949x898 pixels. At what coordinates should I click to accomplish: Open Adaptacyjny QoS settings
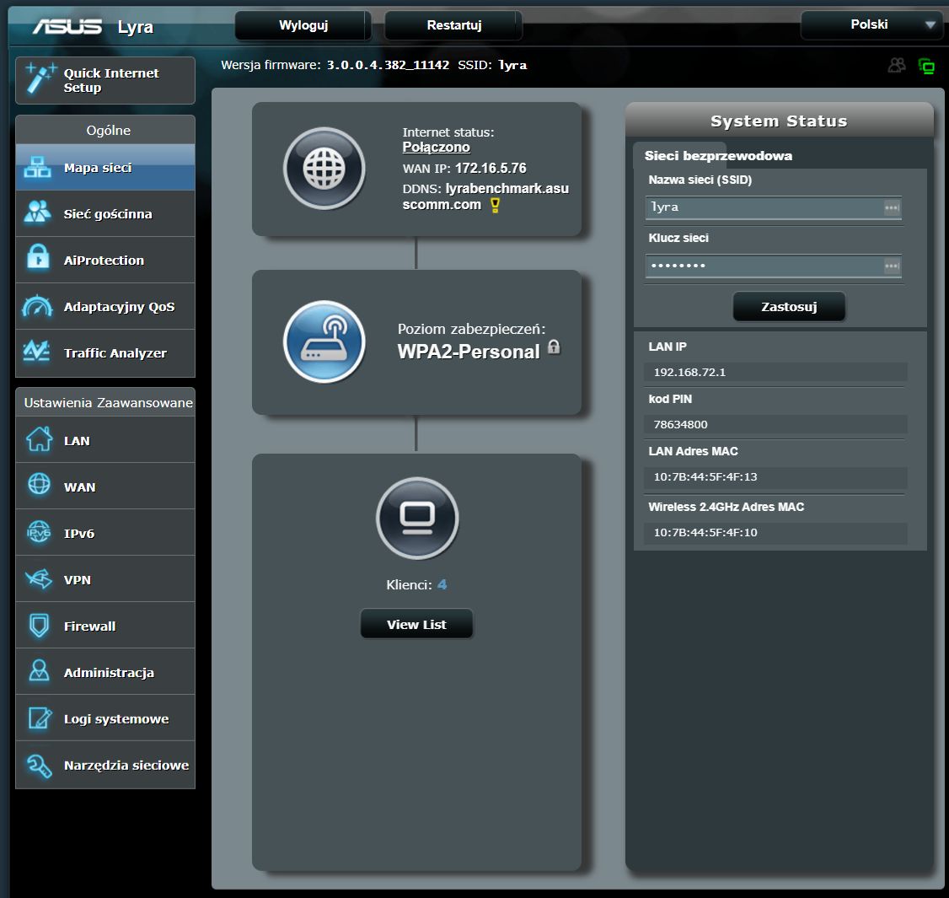(x=105, y=306)
